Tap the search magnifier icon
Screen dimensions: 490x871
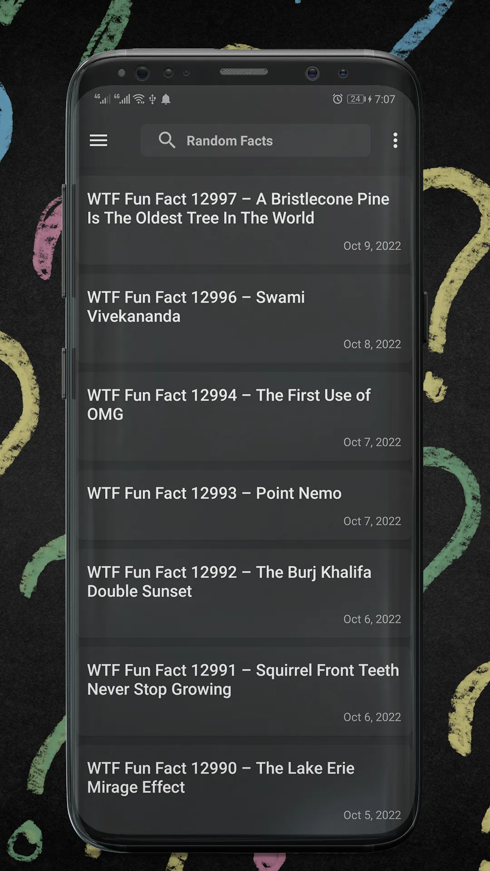point(167,140)
